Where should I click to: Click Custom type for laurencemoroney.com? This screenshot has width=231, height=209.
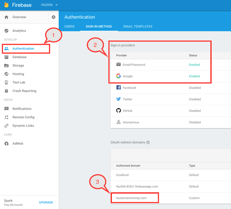click(x=194, y=198)
